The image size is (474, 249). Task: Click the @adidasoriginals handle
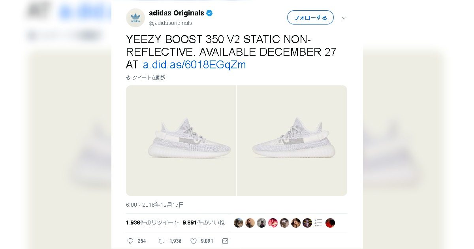pyautogui.click(x=170, y=23)
